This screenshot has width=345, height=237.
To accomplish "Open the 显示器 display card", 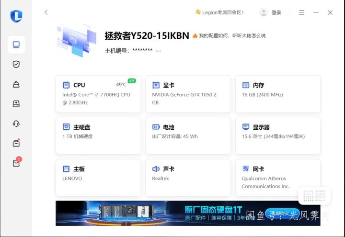I will tap(278, 135).
